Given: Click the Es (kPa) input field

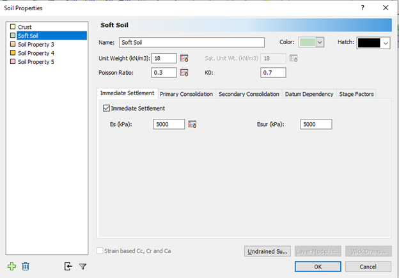Looking at the screenshot, I should [x=169, y=124].
